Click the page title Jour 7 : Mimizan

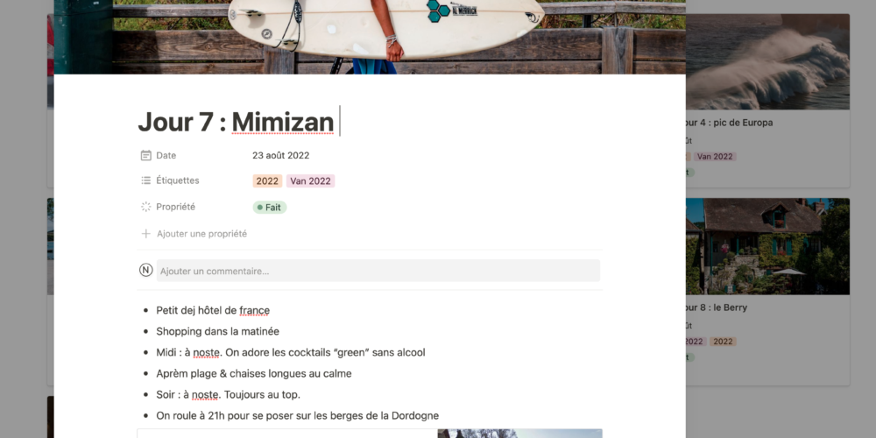point(236,122)
